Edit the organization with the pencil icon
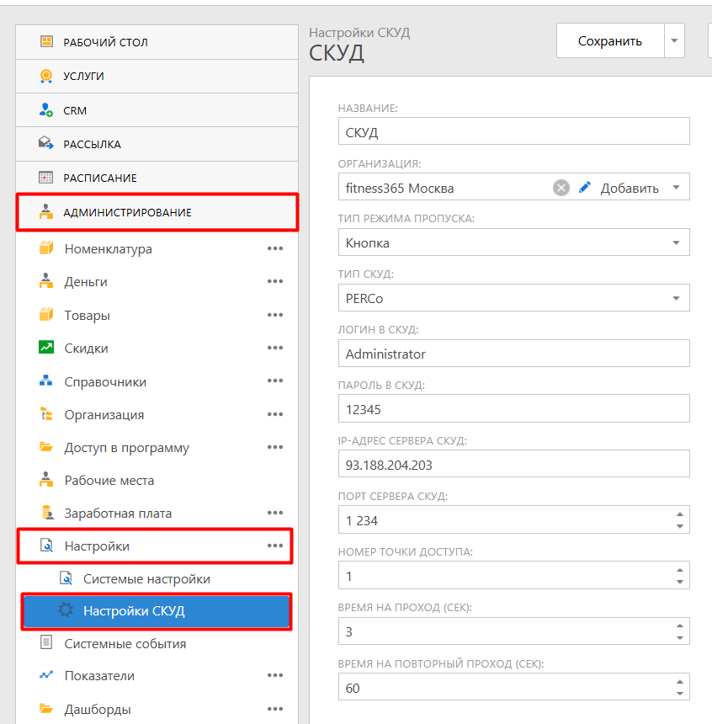712x724 pixels. 585,187
